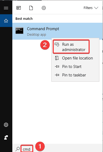Open the hamburger menu in the sidebar

click(x=6, y=8)
